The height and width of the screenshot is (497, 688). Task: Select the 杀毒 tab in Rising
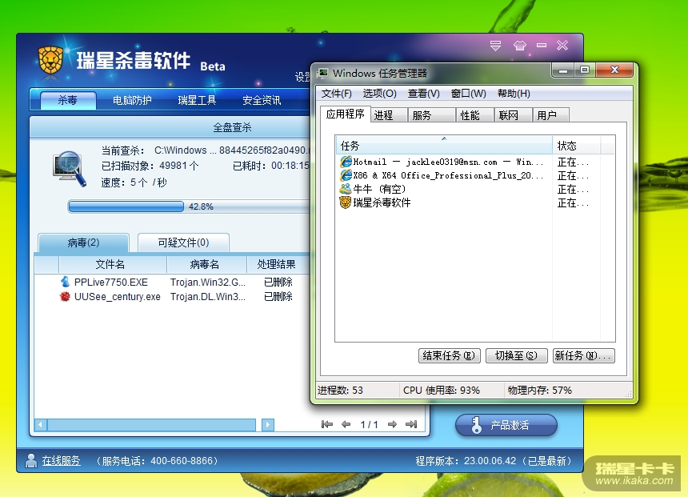pos(68,101)
